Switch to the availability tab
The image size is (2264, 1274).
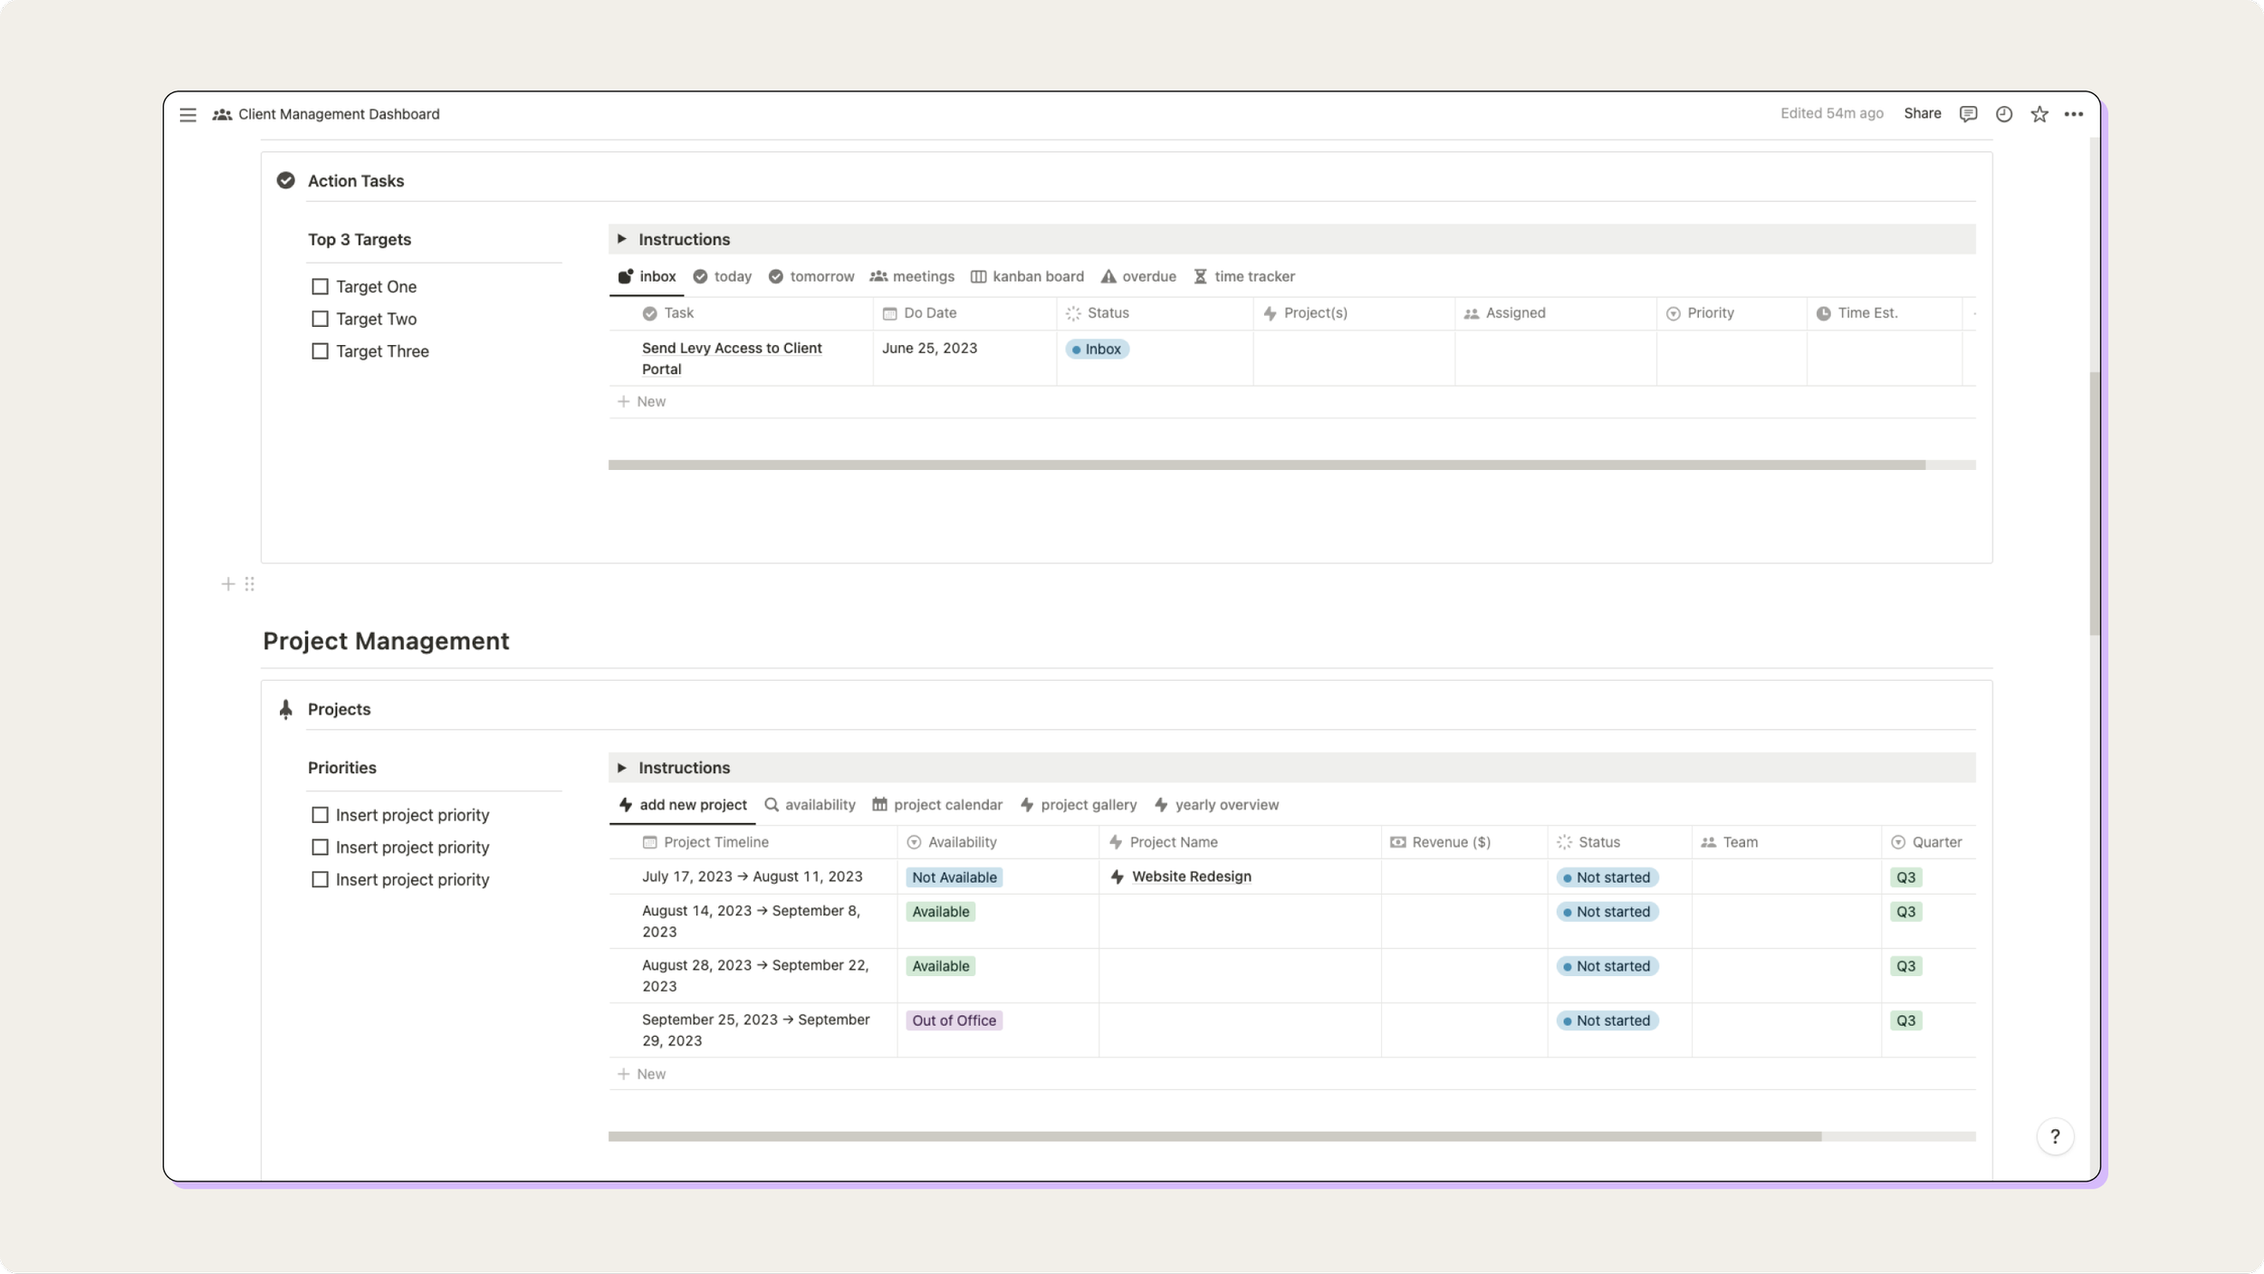click(810, 805)
